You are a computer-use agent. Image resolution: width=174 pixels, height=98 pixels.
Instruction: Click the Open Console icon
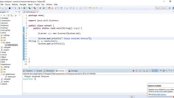pos(169,71)
